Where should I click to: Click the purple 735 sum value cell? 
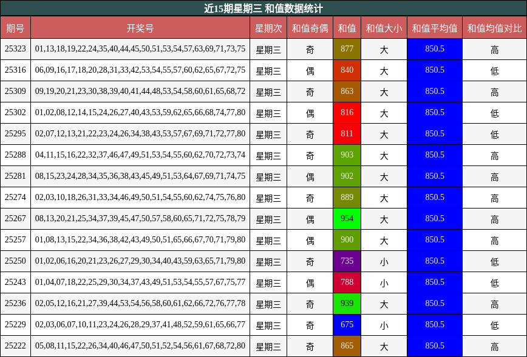[348, 261]
